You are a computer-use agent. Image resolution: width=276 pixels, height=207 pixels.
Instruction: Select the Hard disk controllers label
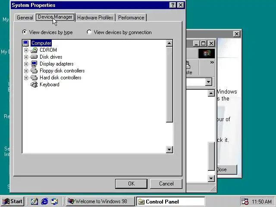coord(60,78)
